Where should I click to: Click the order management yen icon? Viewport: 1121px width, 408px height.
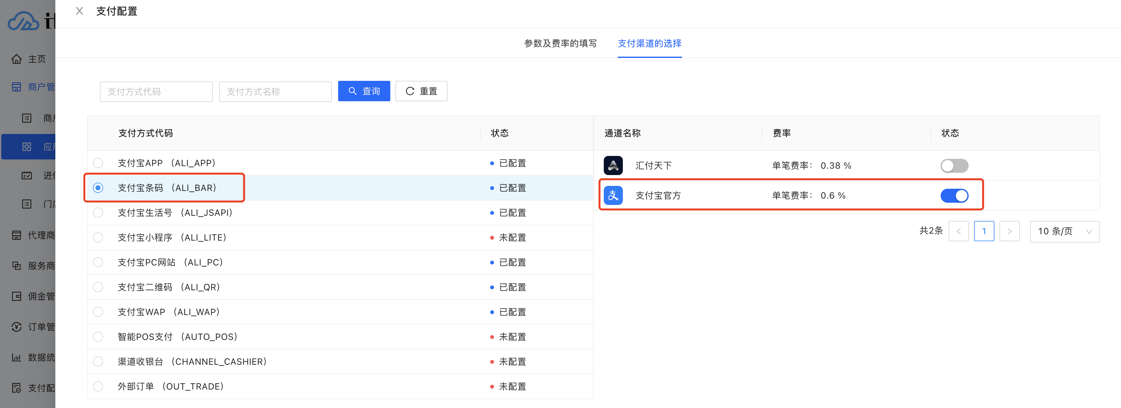point(17,327)
